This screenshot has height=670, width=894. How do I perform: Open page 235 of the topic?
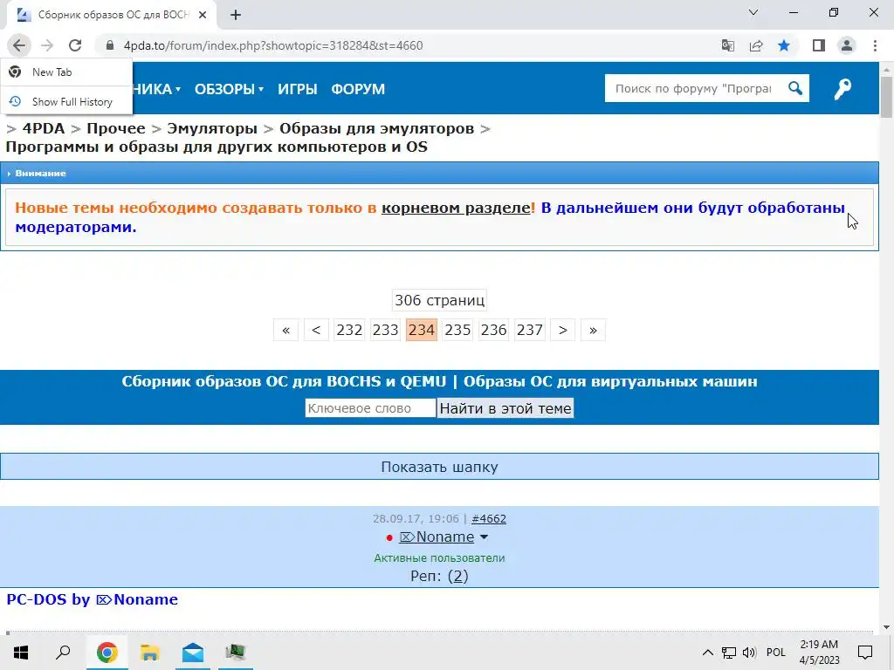click(457, 330)
